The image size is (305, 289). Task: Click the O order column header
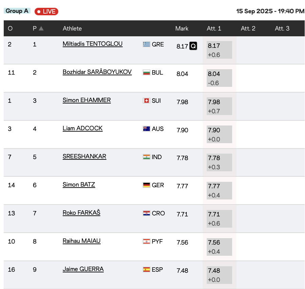click(10, 28)
